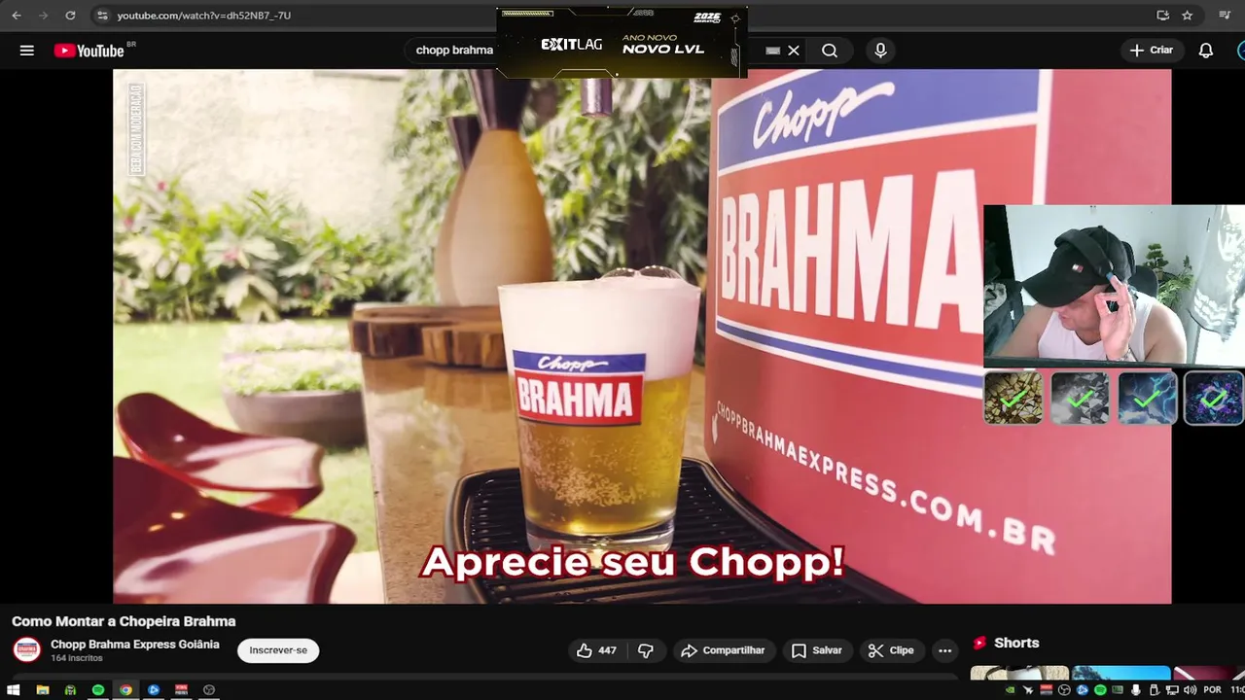This screenshot has height=700, width=1245.
Task: Go to YouTube home via logo
Action: (x=89, y=51)
